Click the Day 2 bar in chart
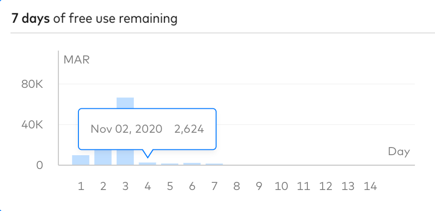Screen dimensions: 435x211 point(103,157)
